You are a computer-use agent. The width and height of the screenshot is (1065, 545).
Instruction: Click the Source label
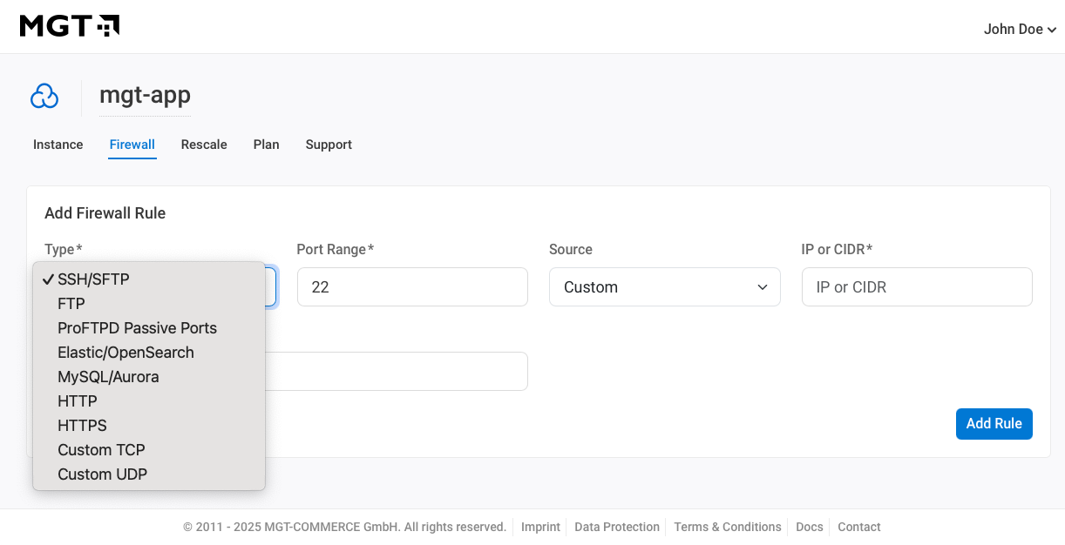[x=571, y=250]
